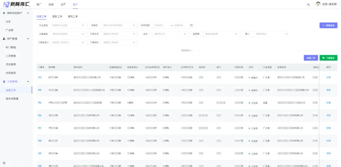Open work order 749 link
Viewport: 341px width, 167px height.
[x=39, y=153]
